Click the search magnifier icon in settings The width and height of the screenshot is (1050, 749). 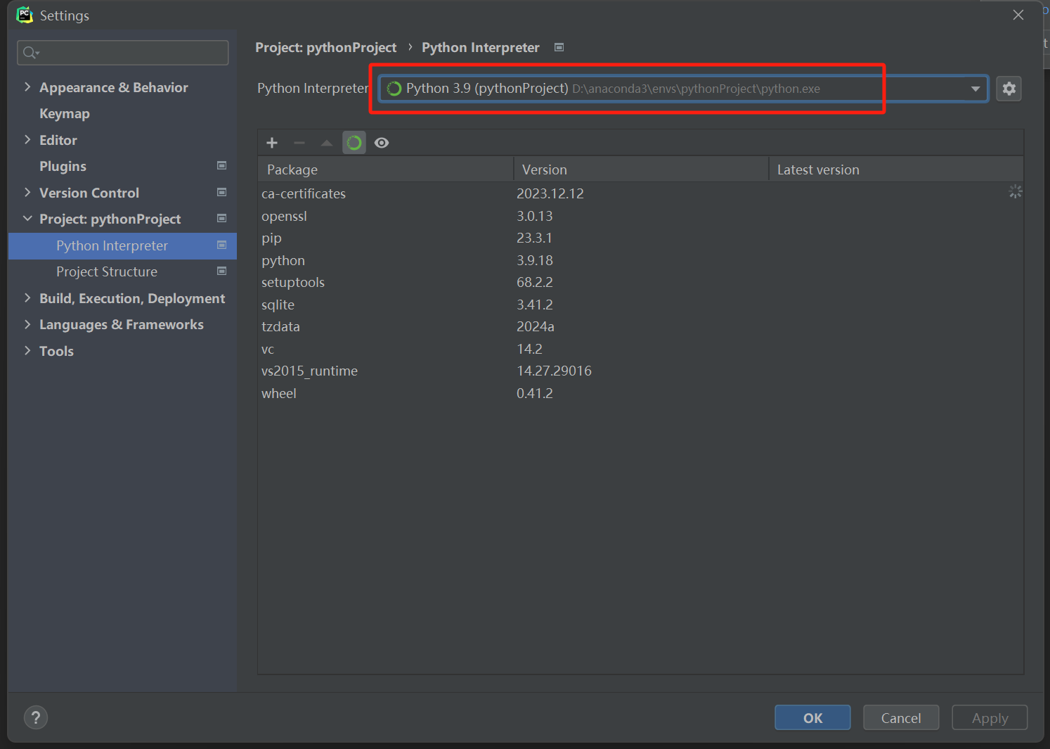pyautogui.click(x=31, y=53)
